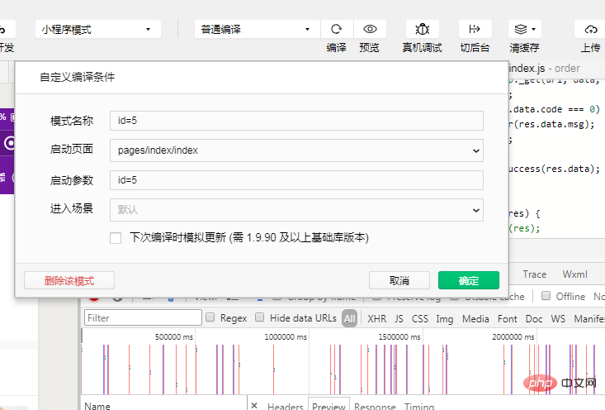Switch to the Wxml tab
This screenshot has height=410, width=605.
click(574, 274)
